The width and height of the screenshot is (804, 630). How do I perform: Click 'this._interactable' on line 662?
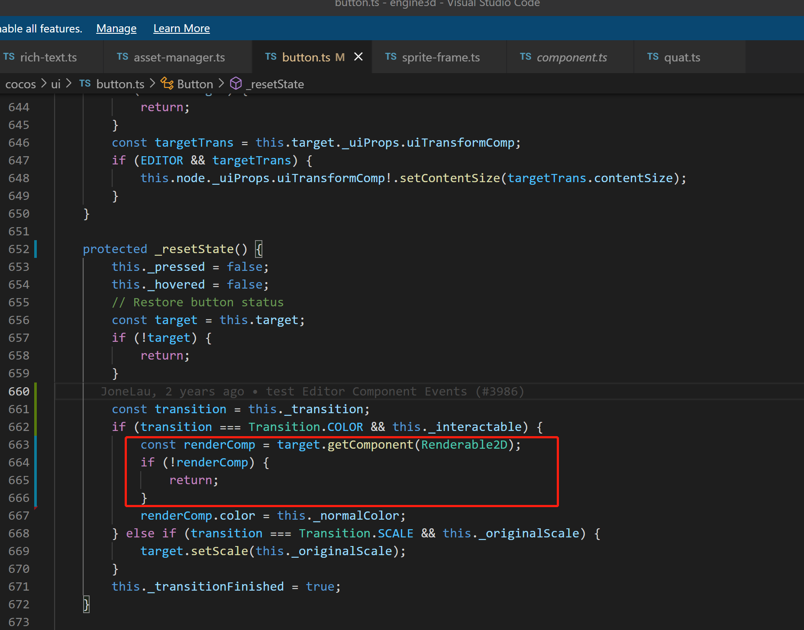coord(457,427)
